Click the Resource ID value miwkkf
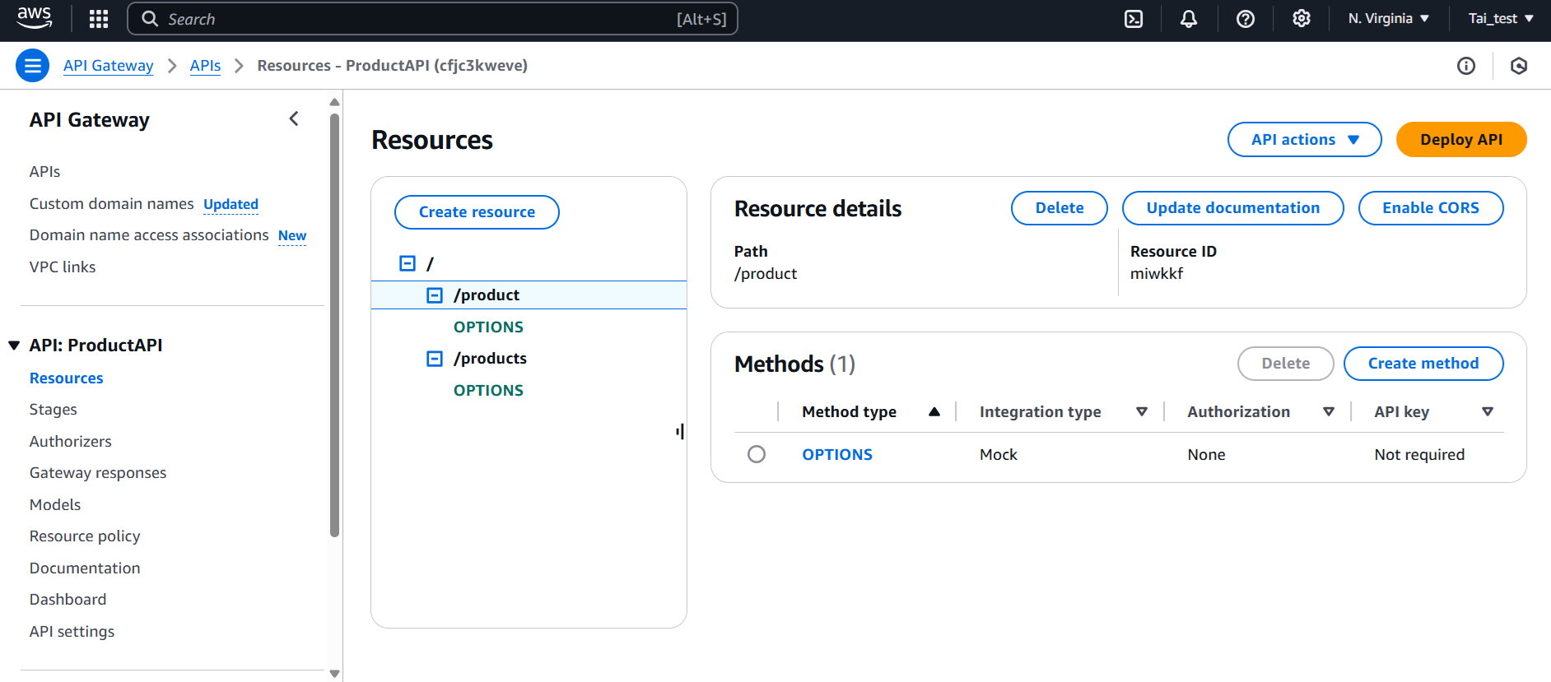 tap(1157, 274)
